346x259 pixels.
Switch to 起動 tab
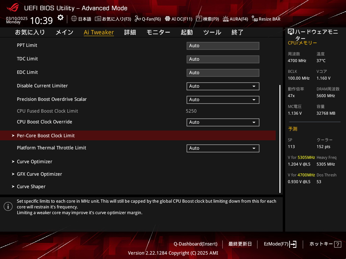187,32
